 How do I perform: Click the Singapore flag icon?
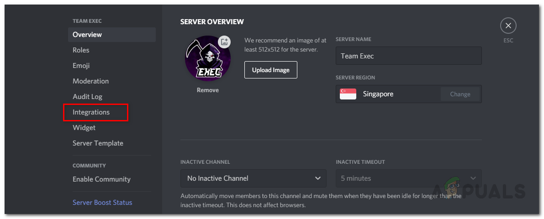click(348, 94)
